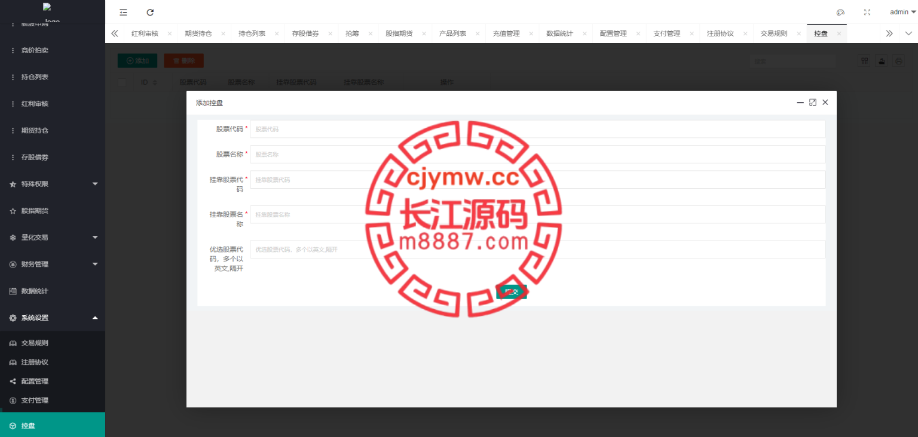918x437 pixels.
Task: Switch to the 交易规则 tab
Action: pos(773,33)
